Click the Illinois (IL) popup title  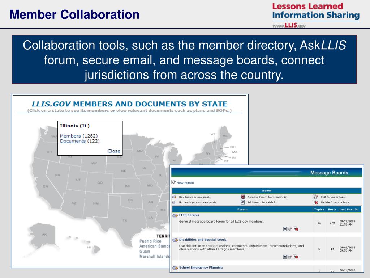pos(75,126)
